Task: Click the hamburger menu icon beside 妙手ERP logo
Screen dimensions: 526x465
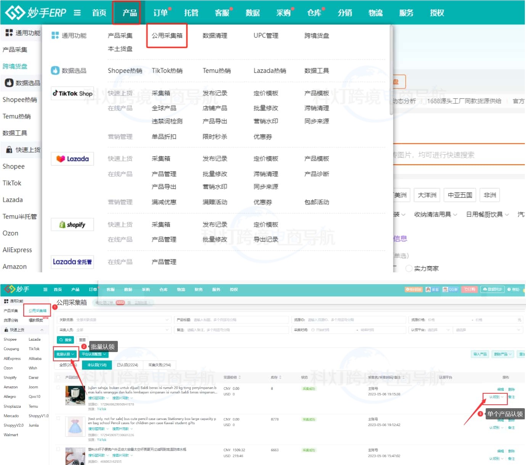Action: [x=77, y=13]
